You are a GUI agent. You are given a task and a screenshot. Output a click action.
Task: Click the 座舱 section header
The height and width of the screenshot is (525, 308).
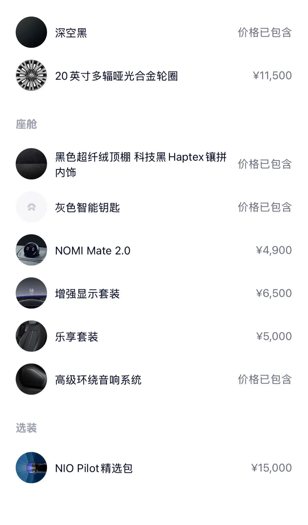(26, 124)
